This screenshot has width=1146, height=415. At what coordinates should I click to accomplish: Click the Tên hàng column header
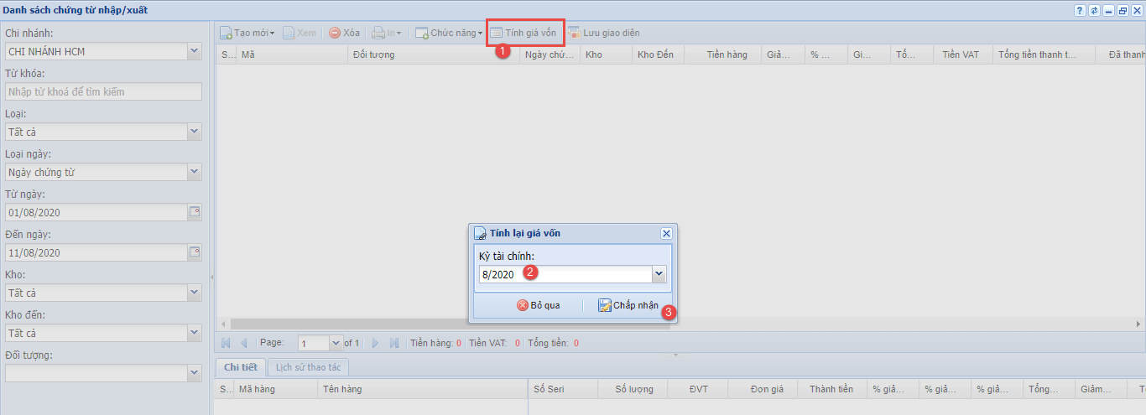click(x=423, y=389)
